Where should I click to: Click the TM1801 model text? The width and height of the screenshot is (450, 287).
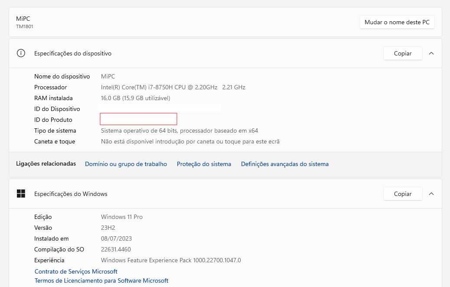(25, 26)
